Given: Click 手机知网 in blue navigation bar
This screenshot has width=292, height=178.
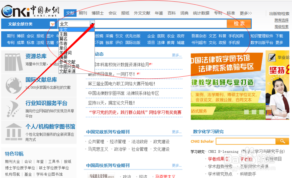Looking at the screenshot, I should click(x=236, y=36).
